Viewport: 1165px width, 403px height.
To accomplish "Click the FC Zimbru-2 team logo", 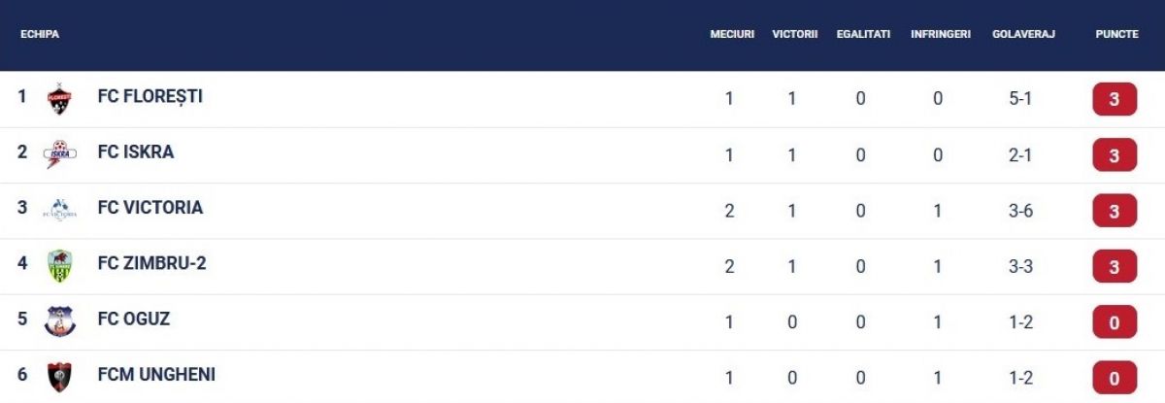I will (x=60, y=265).
